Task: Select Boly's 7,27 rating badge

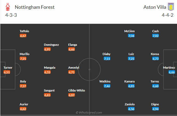Action: 23,86
